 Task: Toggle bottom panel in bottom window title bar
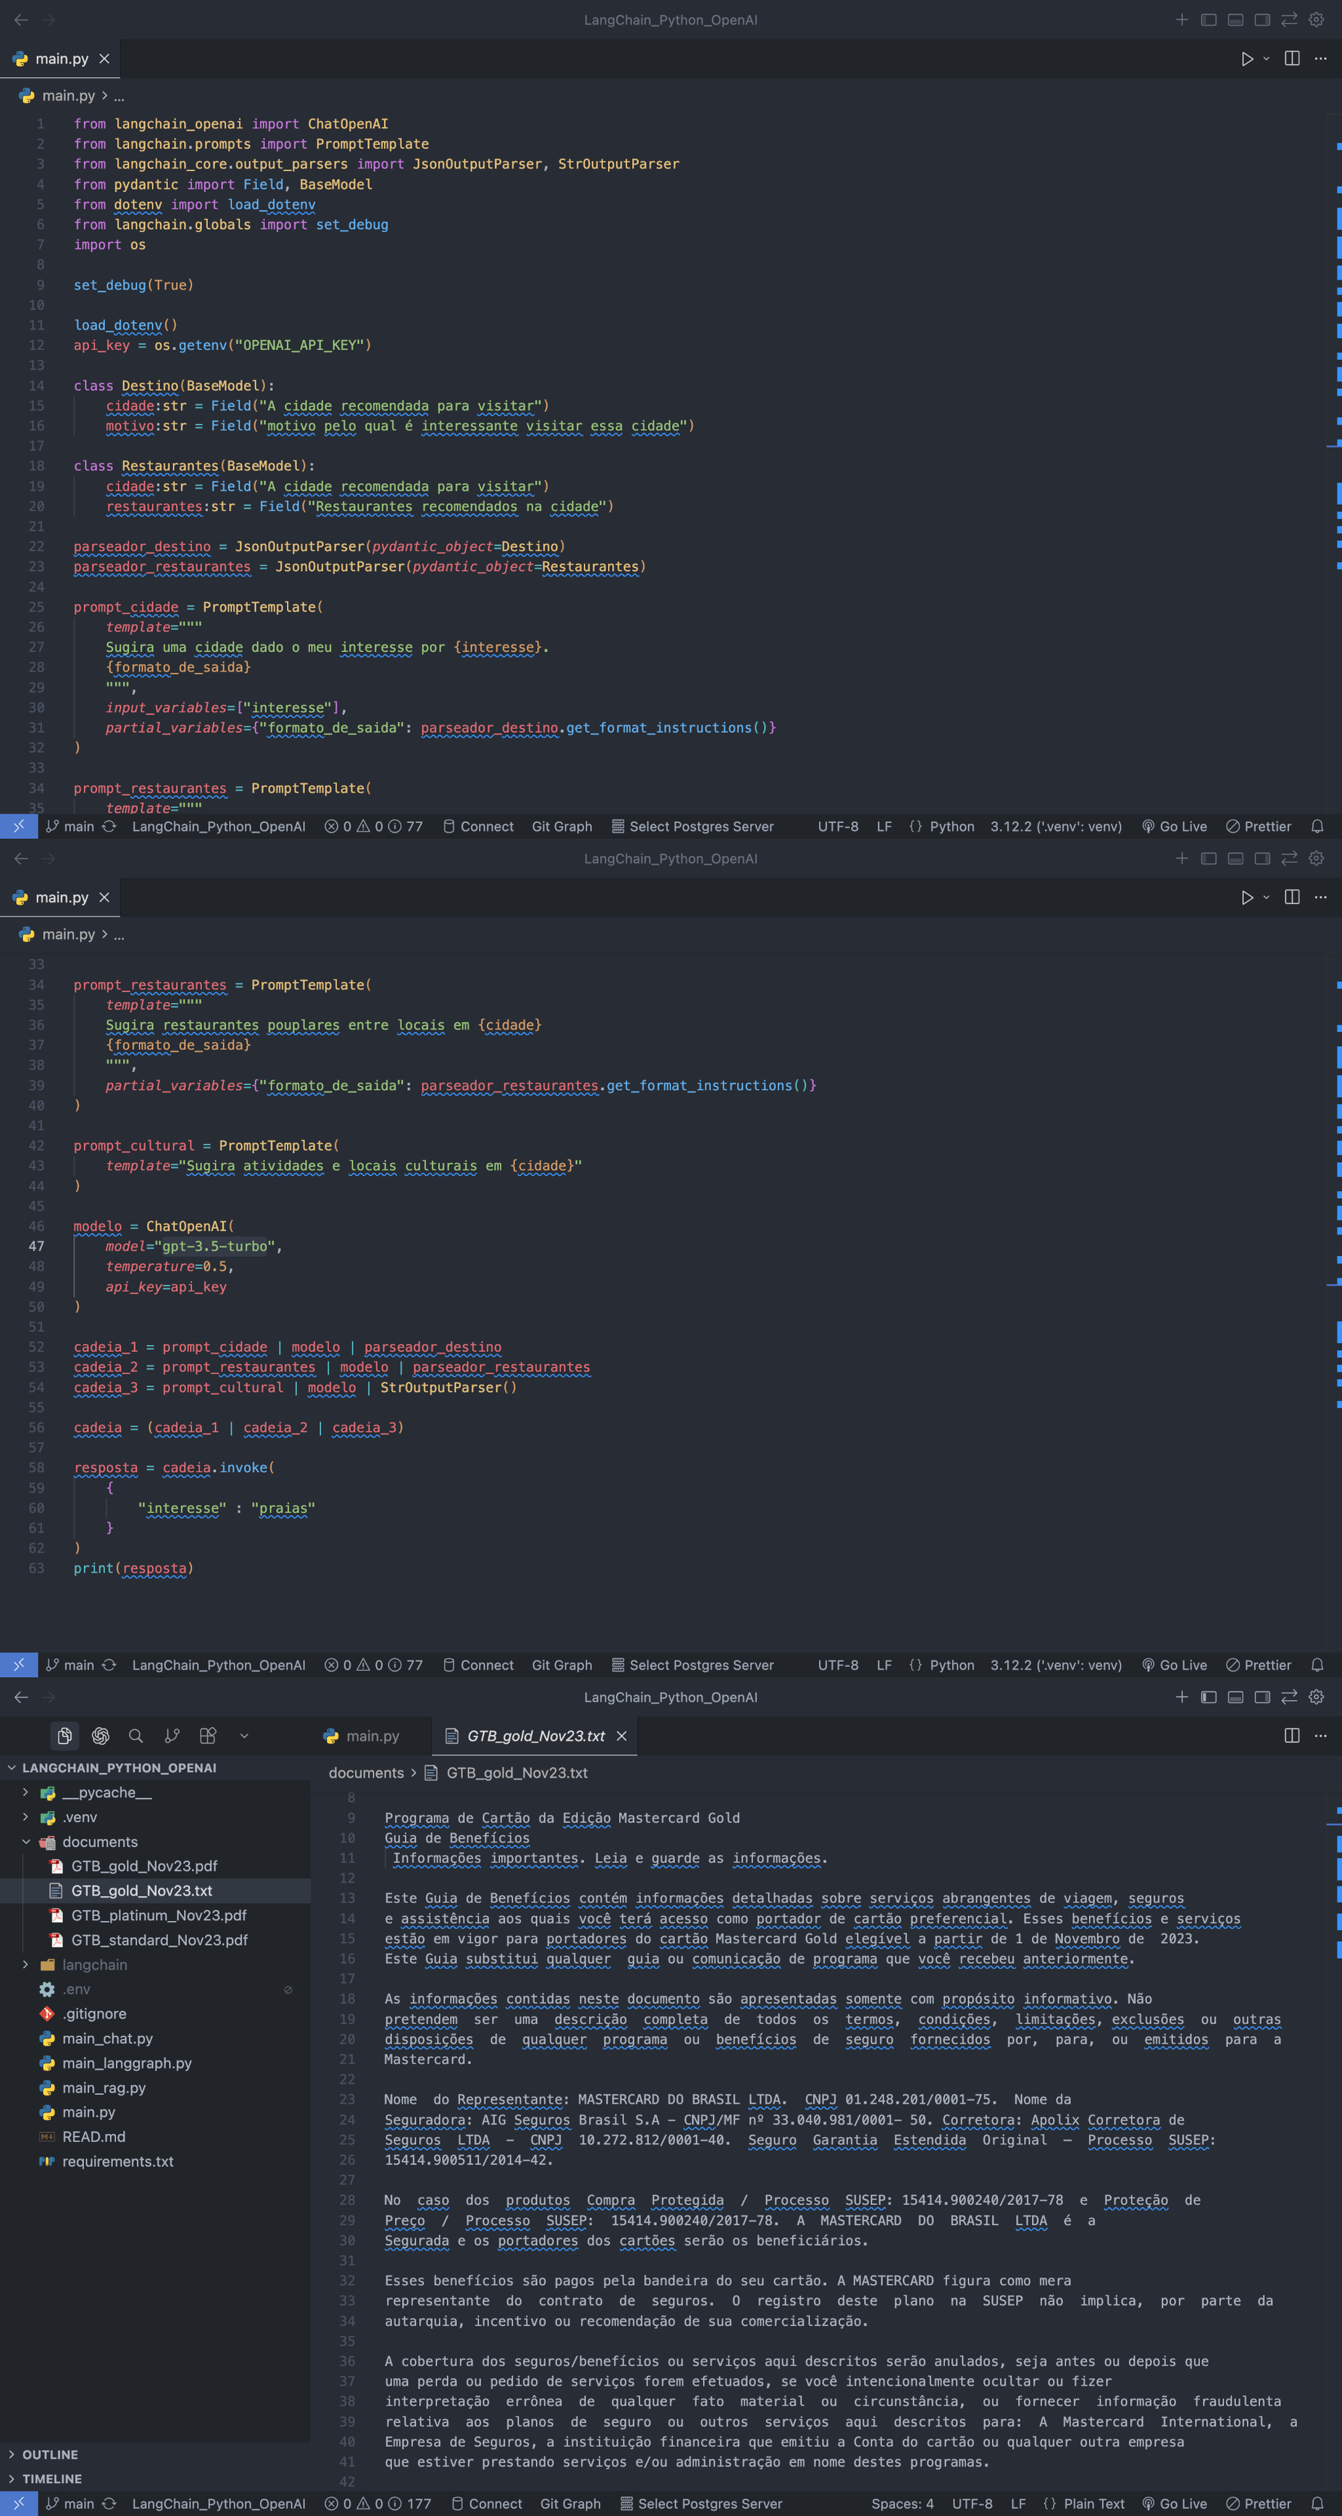coord(1236,1697)
